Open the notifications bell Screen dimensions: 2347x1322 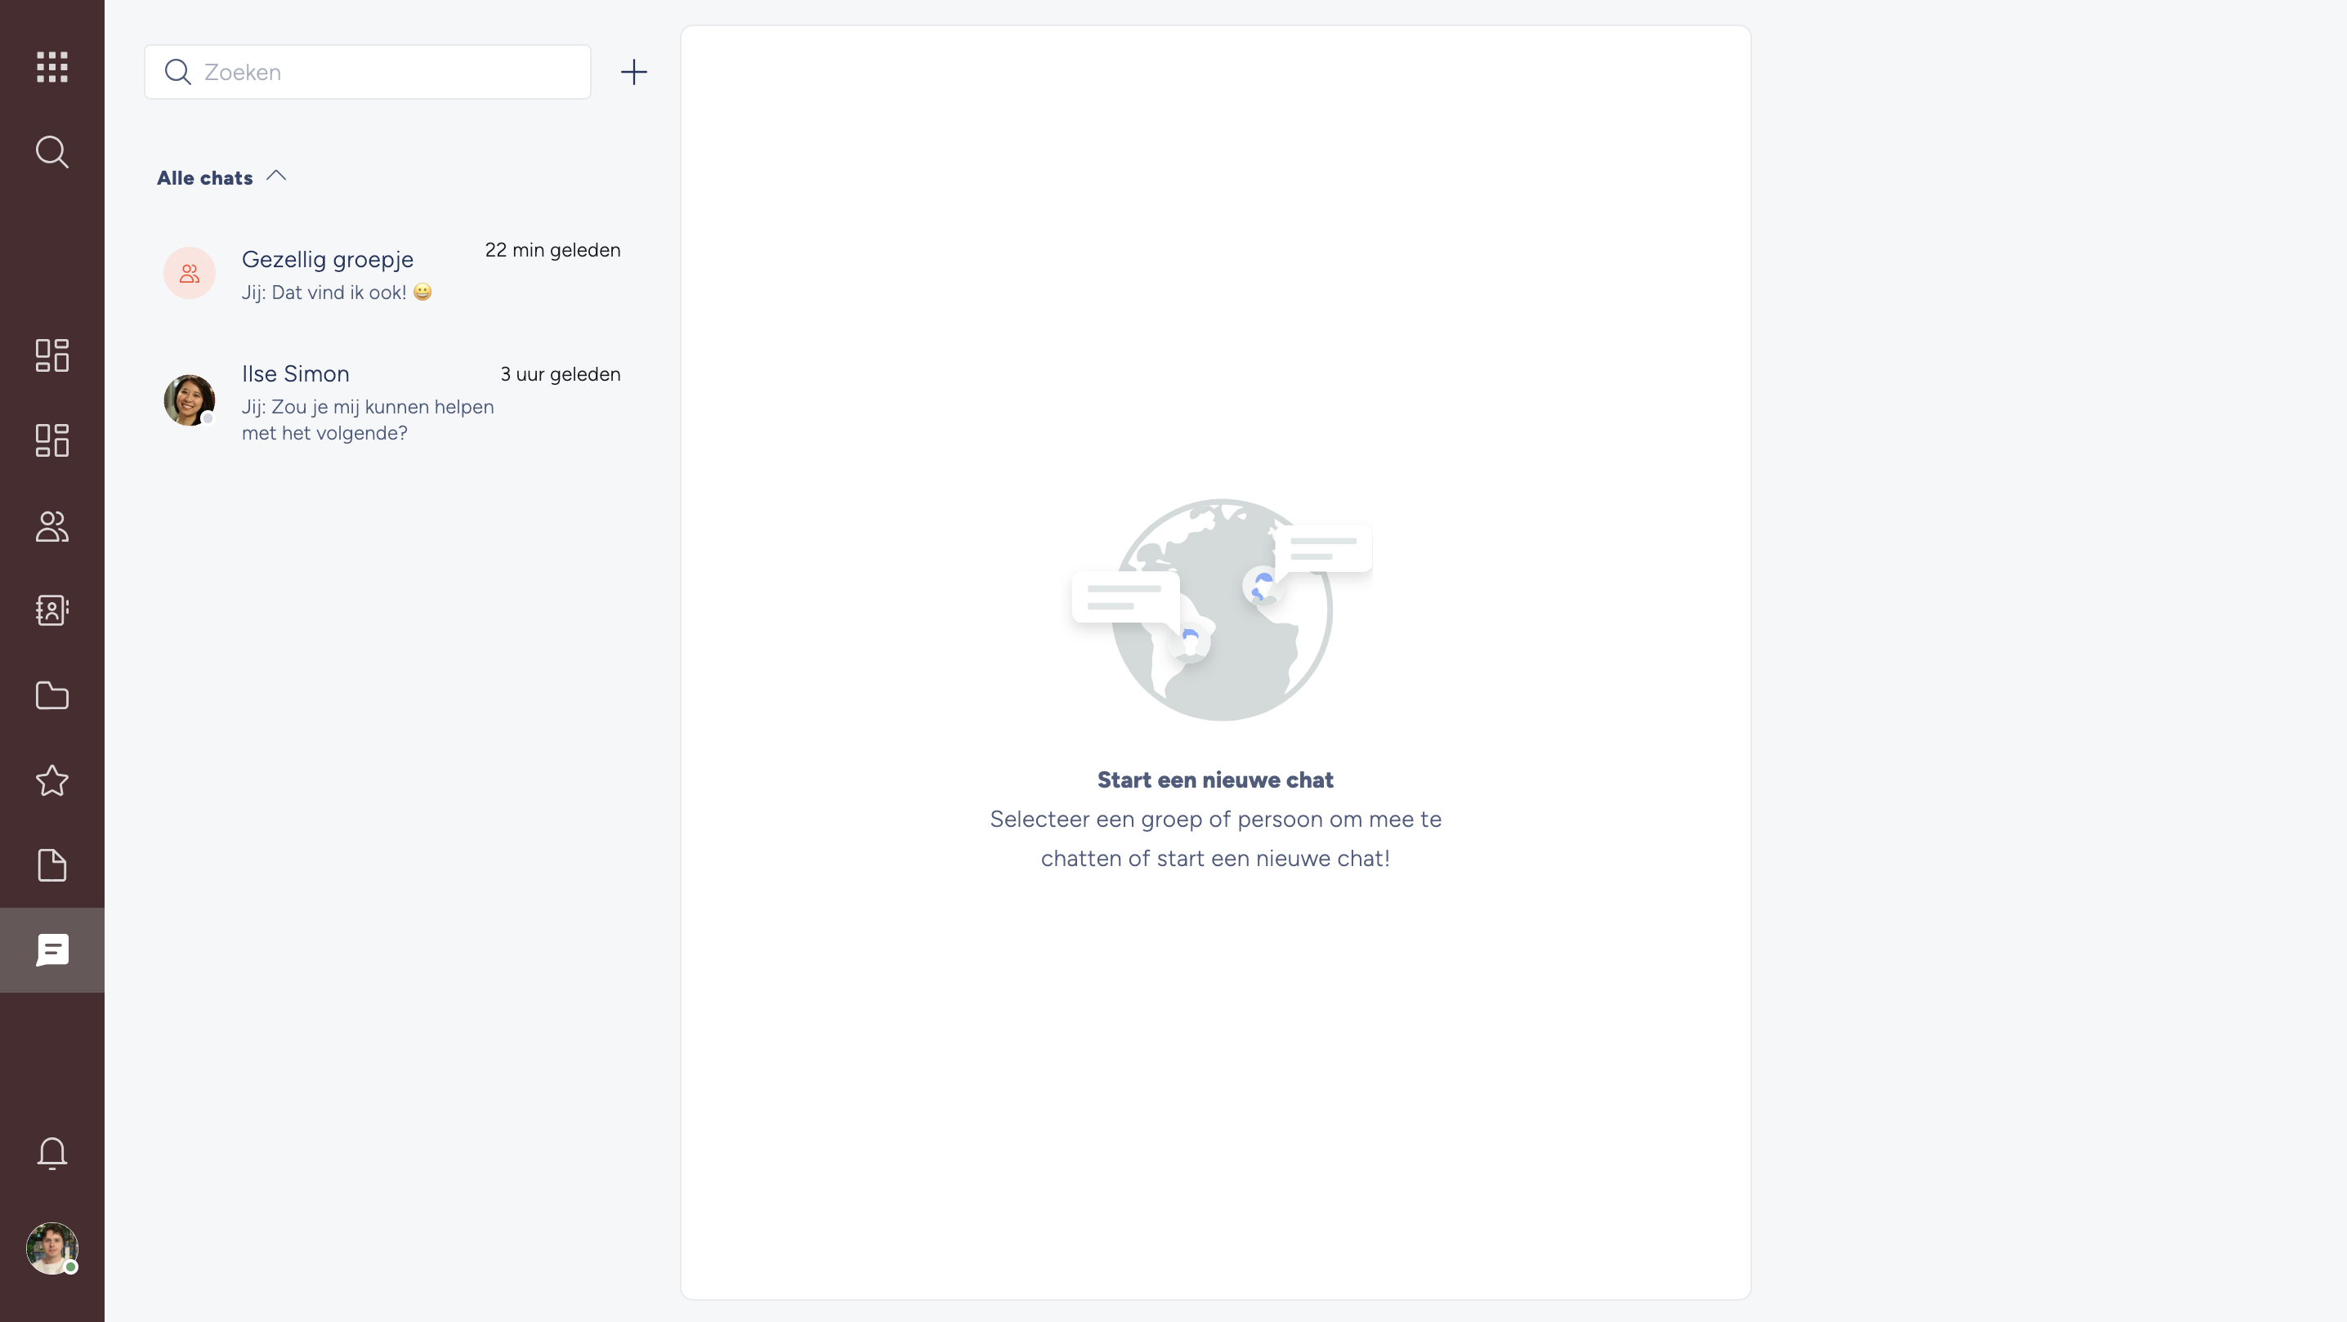[52, 1154]
